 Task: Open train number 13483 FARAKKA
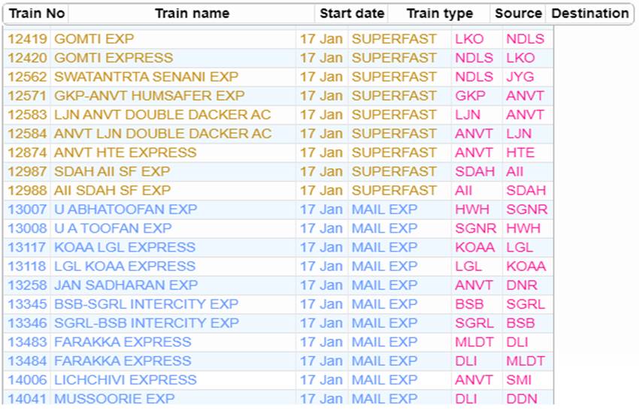[27, 342]
